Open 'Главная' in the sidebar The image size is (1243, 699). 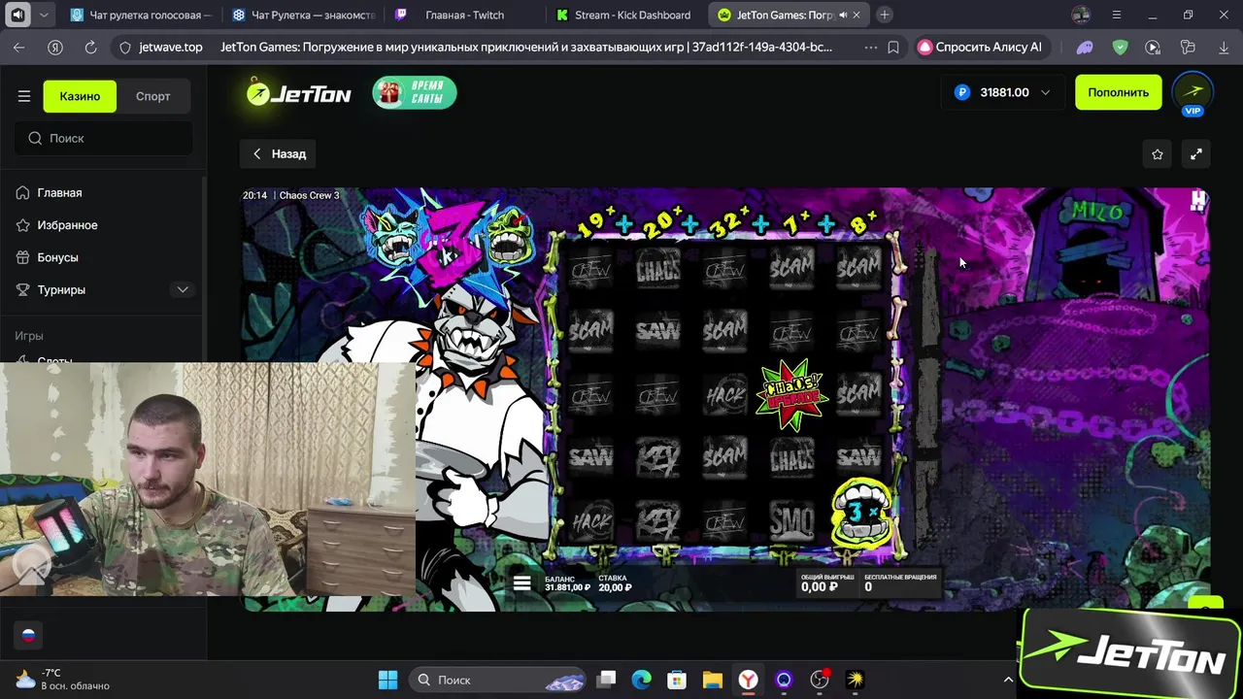coord(58,192)
